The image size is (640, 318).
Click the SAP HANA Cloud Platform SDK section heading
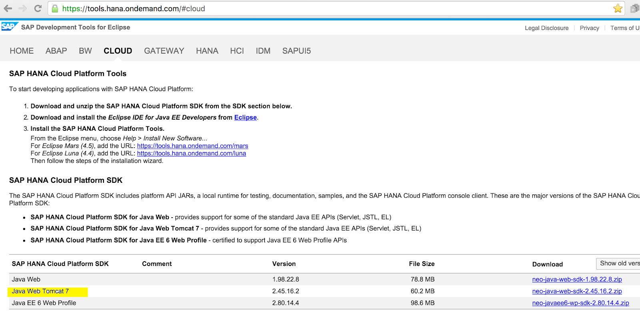[66, 180]
